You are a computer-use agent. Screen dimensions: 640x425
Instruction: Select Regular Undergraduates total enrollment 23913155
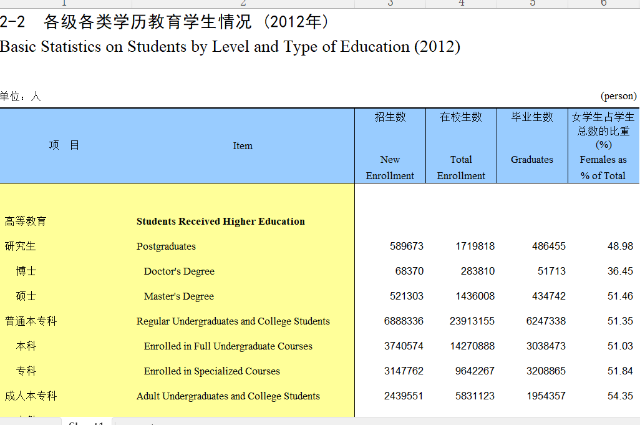(x=472, y=321)
